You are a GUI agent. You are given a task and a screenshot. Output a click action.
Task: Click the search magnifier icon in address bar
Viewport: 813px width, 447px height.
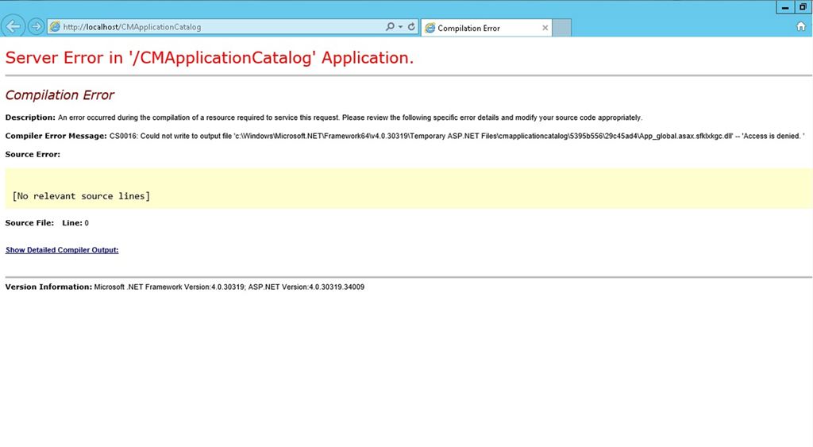(389, 26)
